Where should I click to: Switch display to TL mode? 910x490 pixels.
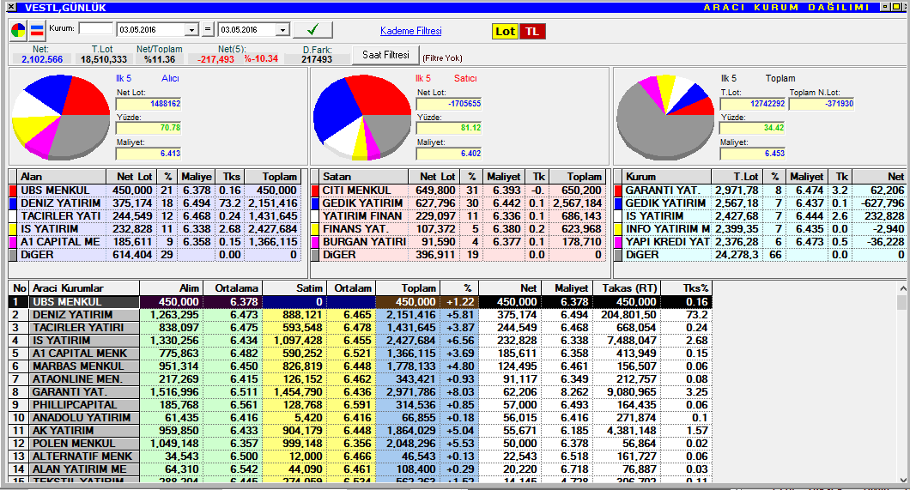[x=532, y=31]
